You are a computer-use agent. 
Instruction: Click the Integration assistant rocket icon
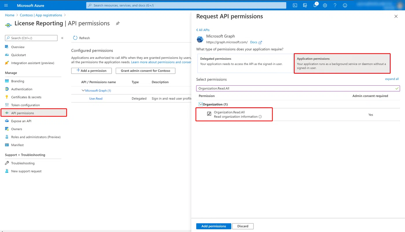tap(7, 63)
